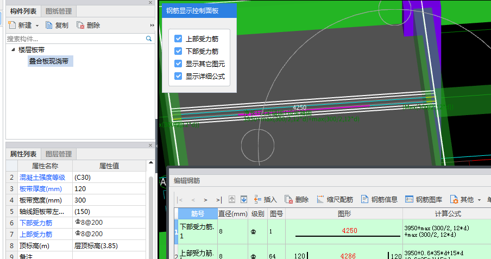Click the 新建 (New) component icon

12,25
